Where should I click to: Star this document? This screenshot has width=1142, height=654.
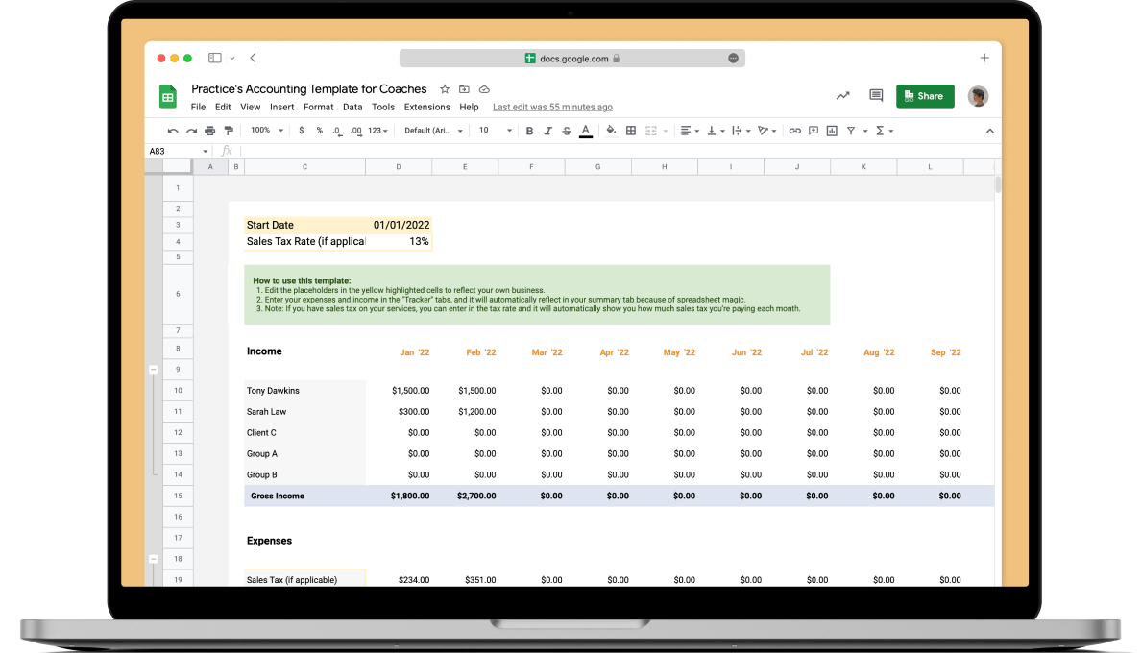(x=445, y=89)
